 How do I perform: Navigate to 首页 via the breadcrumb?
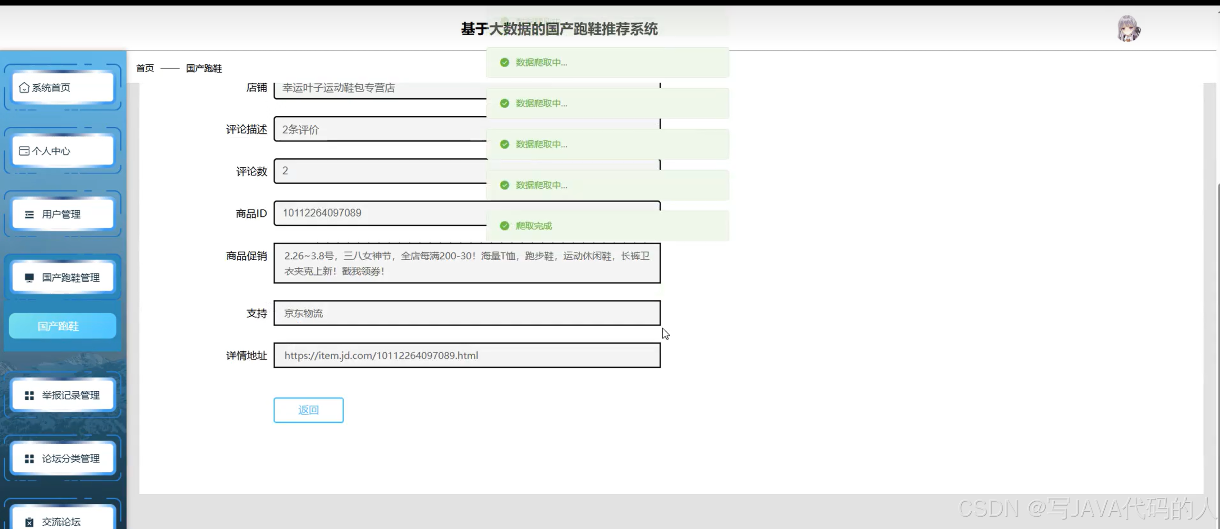coord(144,68)
